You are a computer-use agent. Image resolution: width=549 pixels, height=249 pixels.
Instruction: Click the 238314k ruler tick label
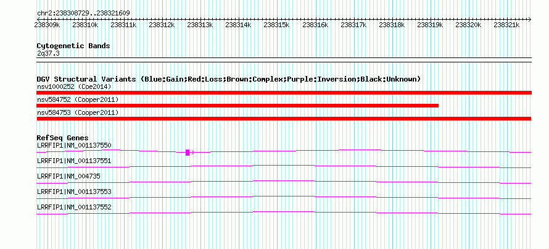[x=239, y=25]
